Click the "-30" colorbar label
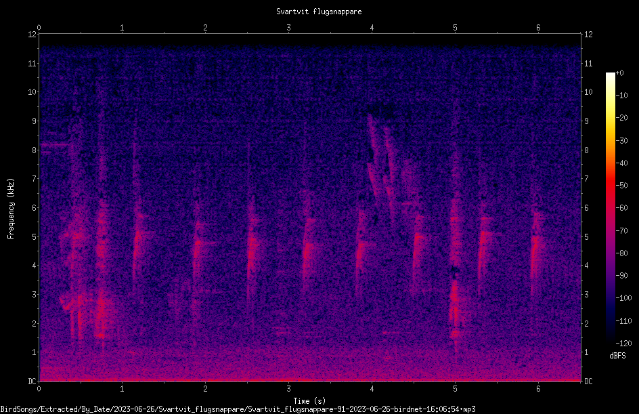639x414 pixels. tap(621, 141)
